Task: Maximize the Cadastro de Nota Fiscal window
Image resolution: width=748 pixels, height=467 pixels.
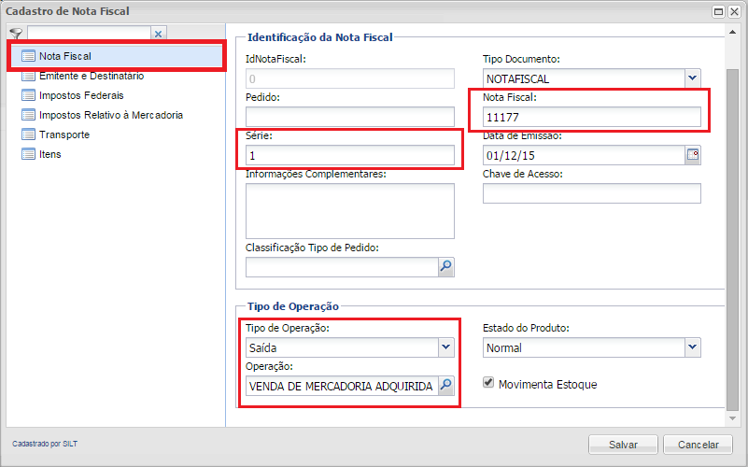Action: coord(719,11)
